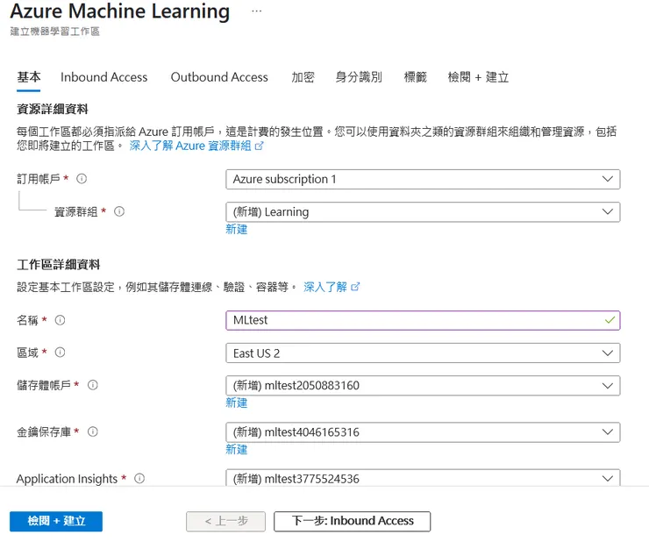
Task: Click info icon beside 資源群組 label
Action: click(x=119, y=211)
